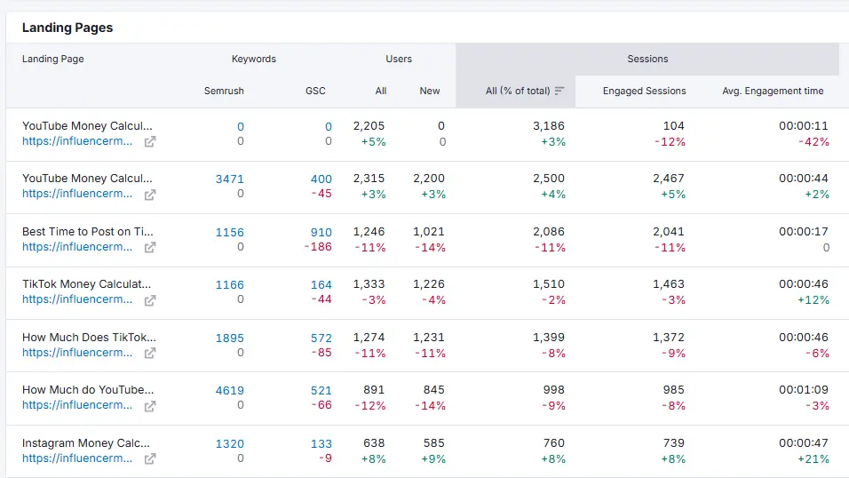Click GSC keyword count 133 link

pyautogui.click(x=321, y=443)
